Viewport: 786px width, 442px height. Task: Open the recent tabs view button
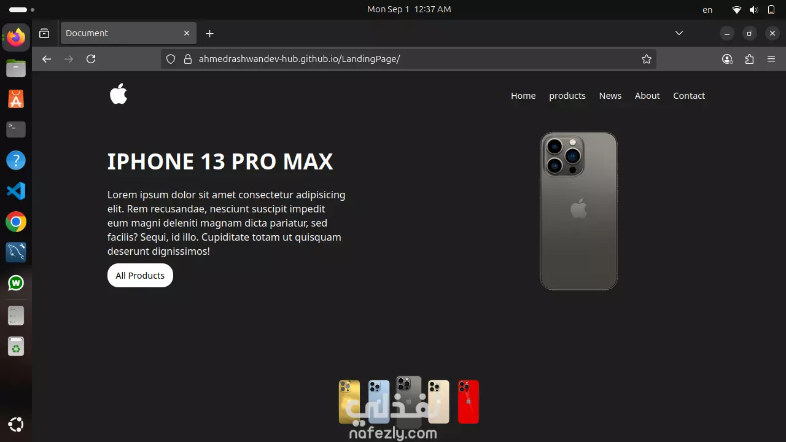(x=44, y=33)
